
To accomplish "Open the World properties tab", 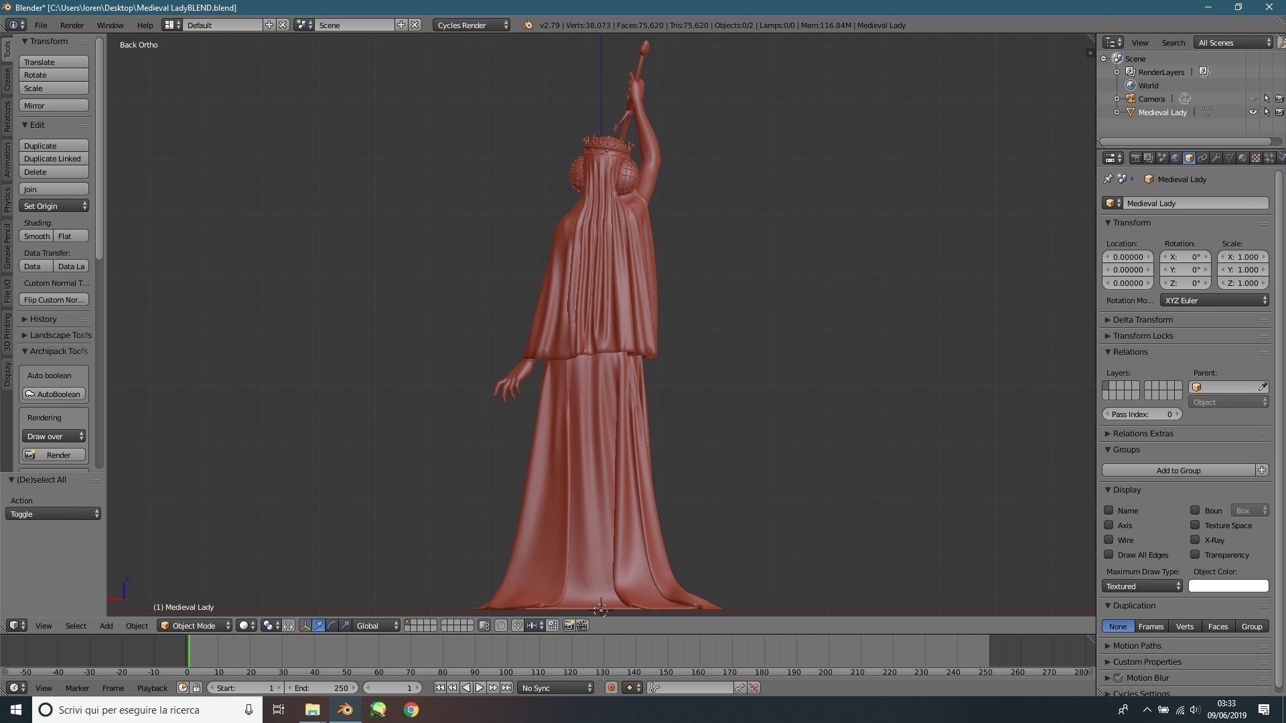I will coord(1175,158).
